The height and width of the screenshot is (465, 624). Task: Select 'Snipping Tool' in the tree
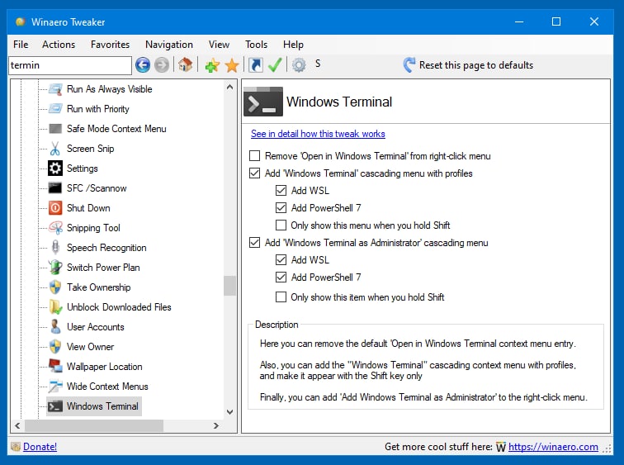point(93,228)
